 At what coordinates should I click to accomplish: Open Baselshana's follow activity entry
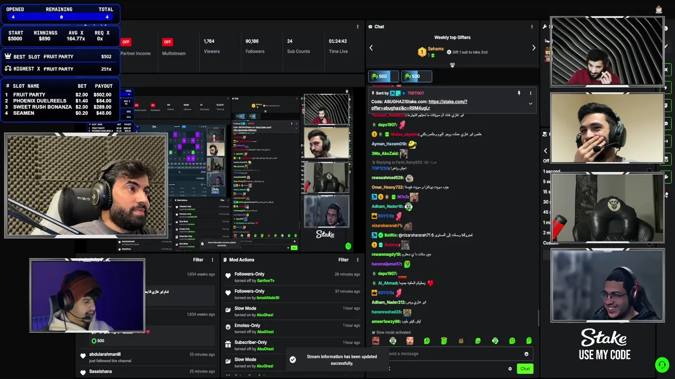[148, 372]
